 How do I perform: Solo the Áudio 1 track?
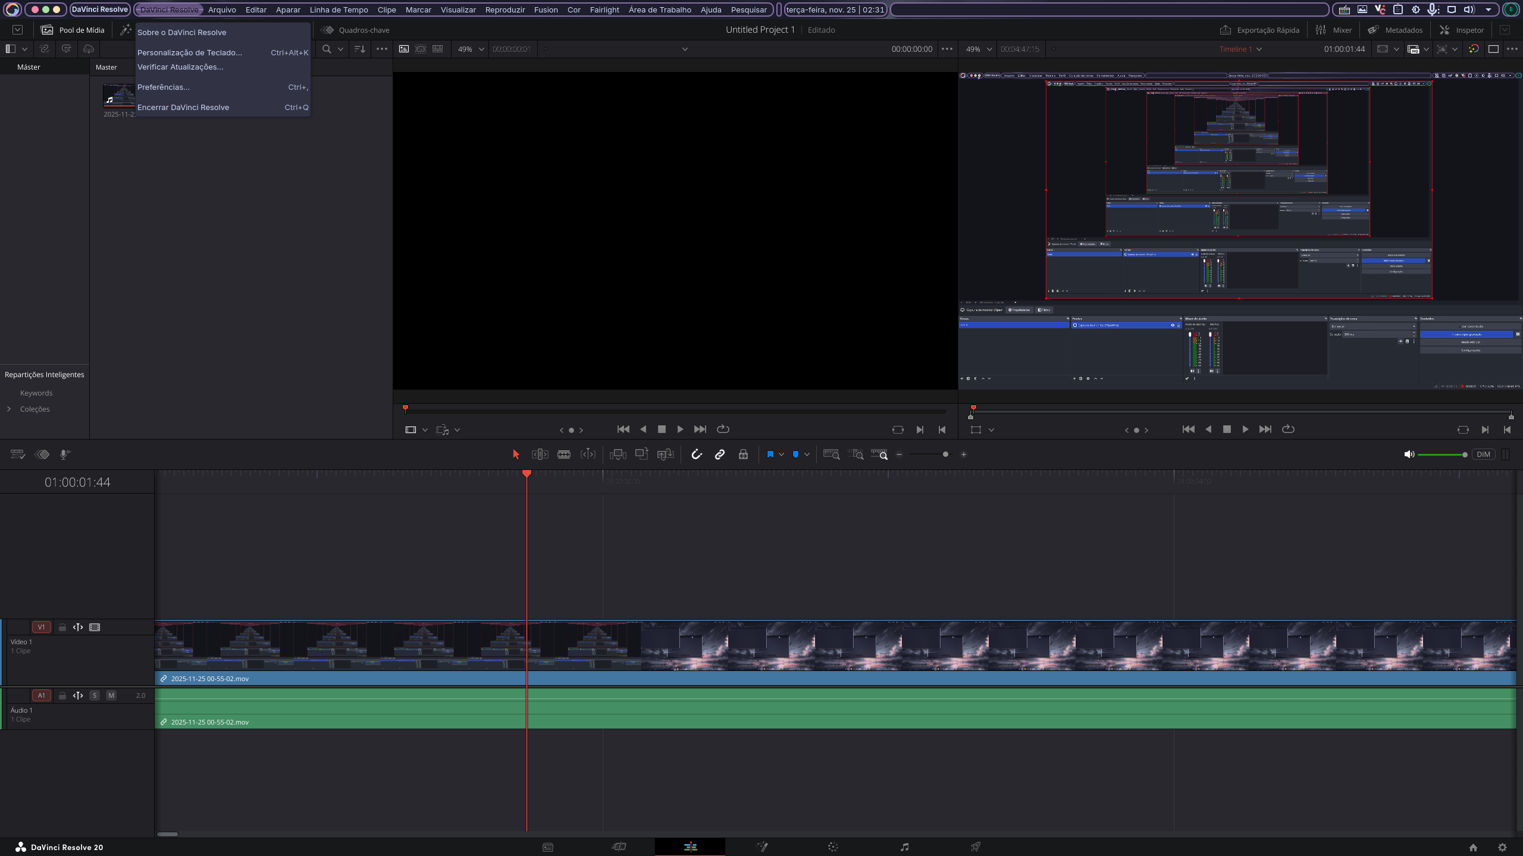point(95,695)
